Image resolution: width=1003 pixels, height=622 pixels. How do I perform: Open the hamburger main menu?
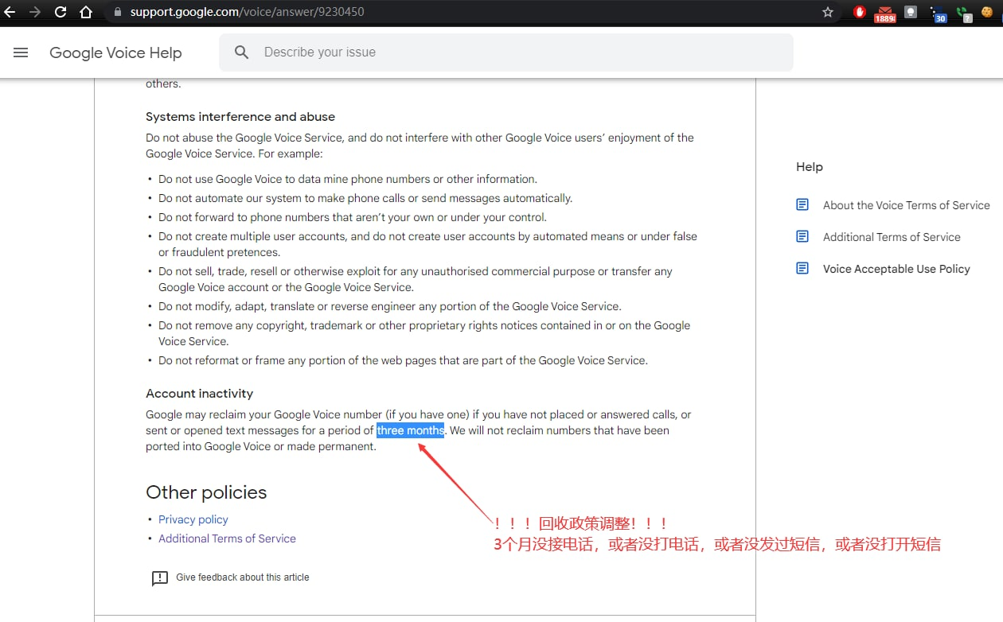tap(21, 52)
